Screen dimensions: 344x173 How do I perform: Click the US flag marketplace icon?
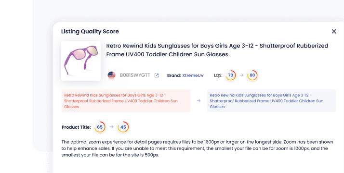tap(111, 75)
